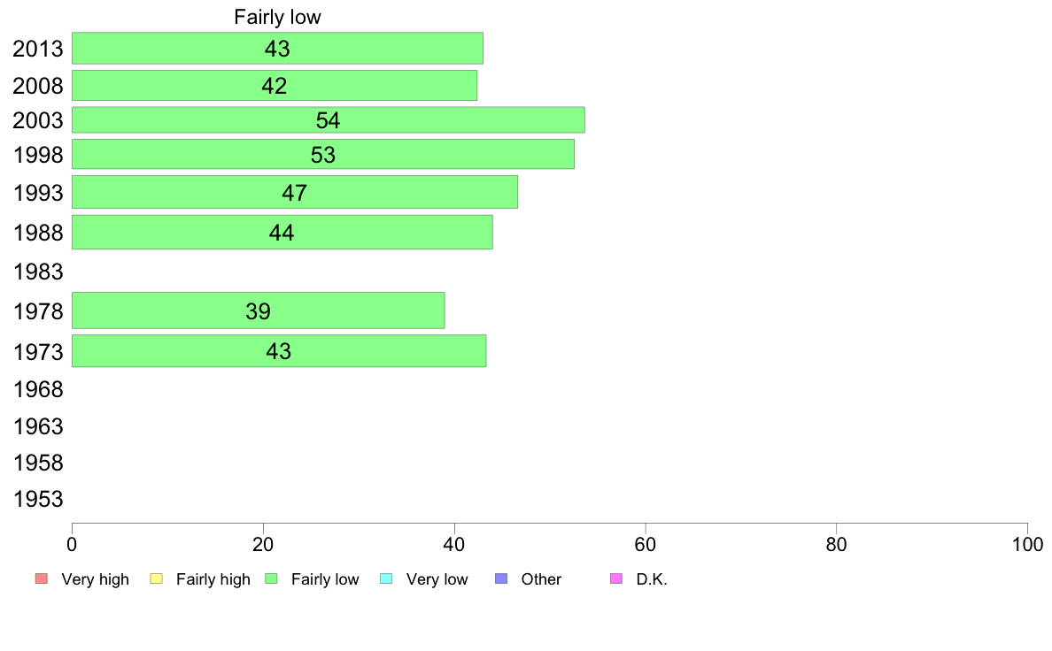1052x651 pixels.
Task: Click the Other blue legend swatch
Action: click(x=501, y=578)
